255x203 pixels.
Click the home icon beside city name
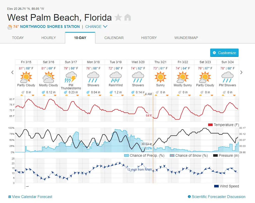[x=128, y=18]
